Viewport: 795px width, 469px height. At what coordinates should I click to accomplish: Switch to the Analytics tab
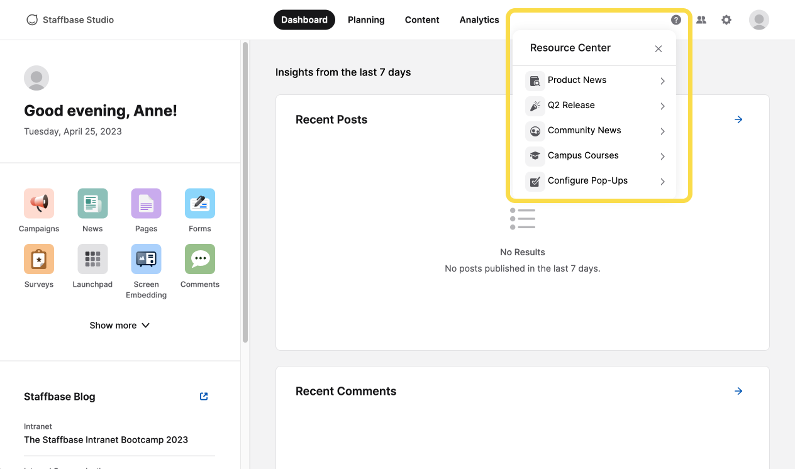479,19
